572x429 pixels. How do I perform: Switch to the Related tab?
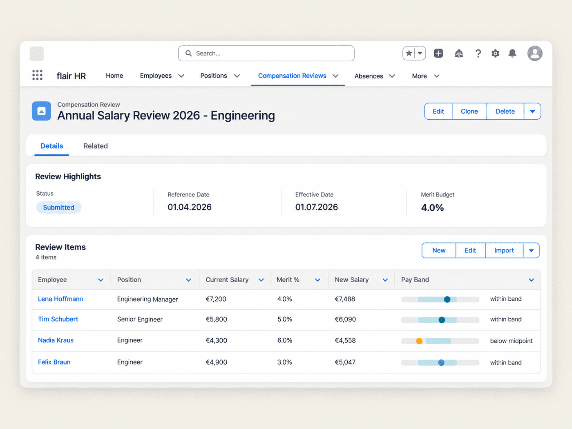click(x=96, y=146)
